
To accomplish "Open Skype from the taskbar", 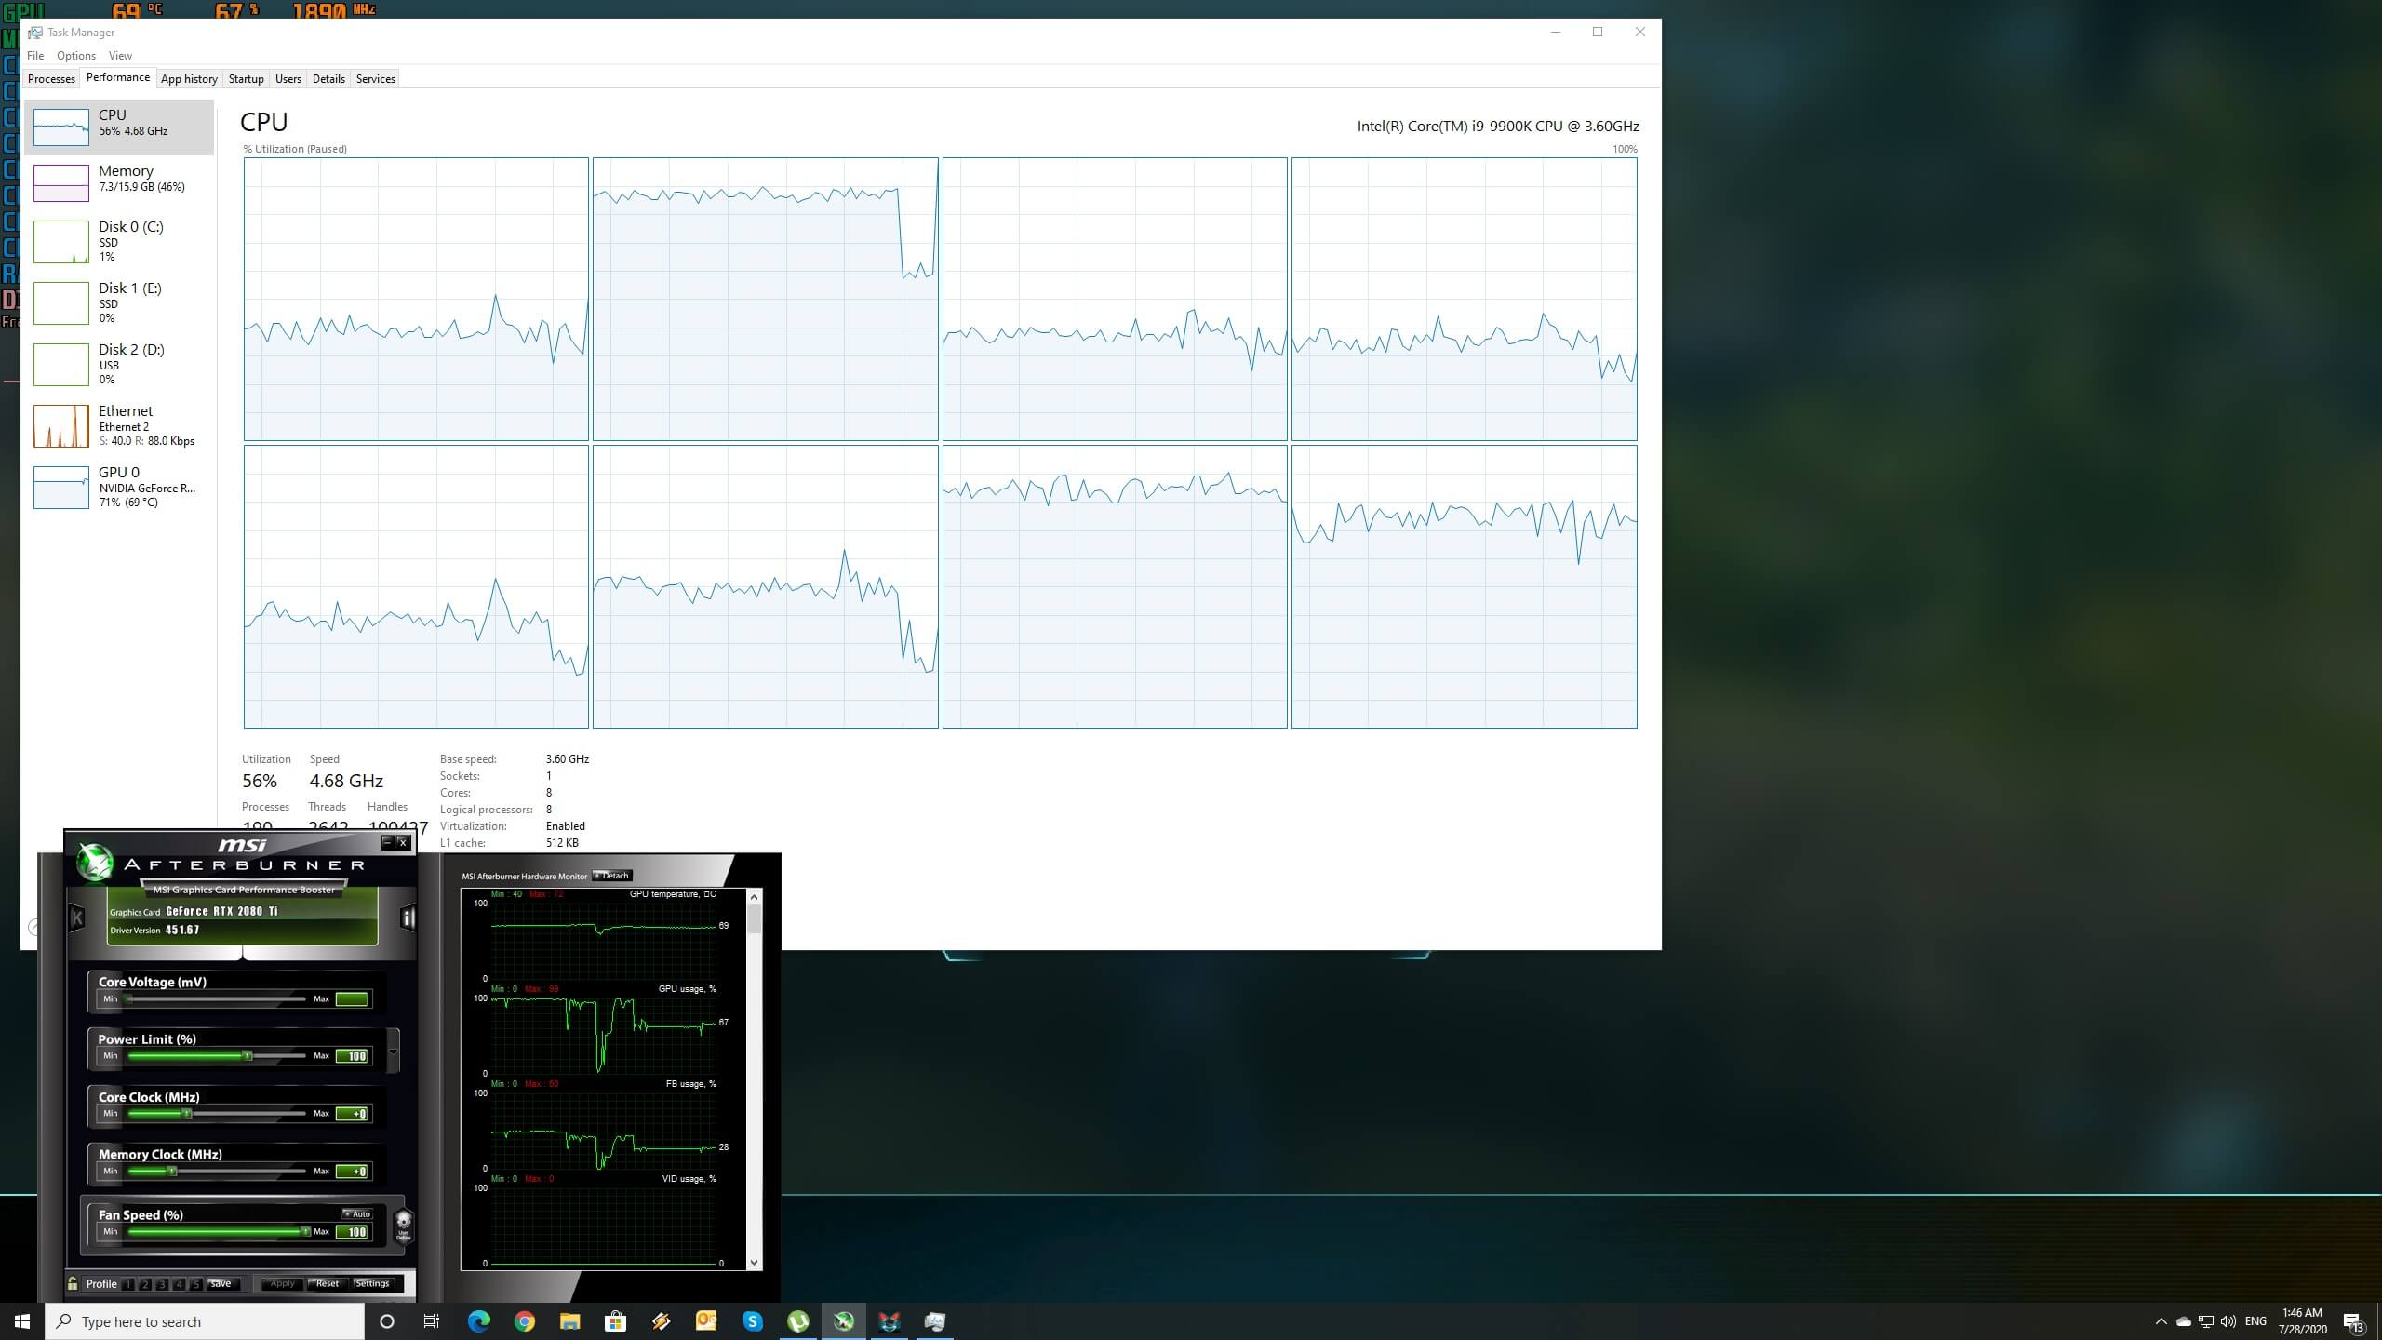I will tap(753, 1321).
